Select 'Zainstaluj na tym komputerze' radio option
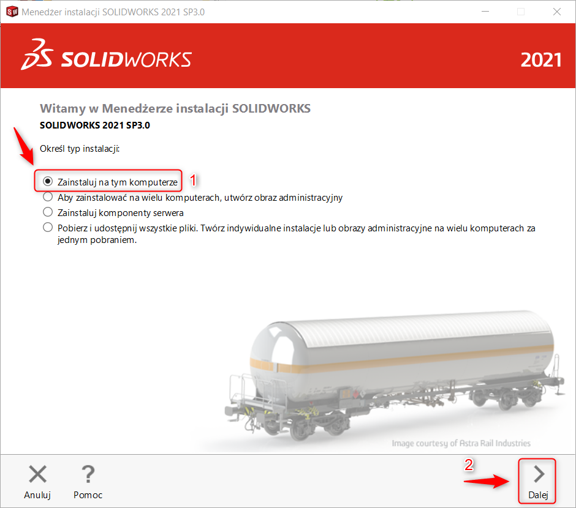This screenshot has width=576, height=508. (x=48, y=182)
